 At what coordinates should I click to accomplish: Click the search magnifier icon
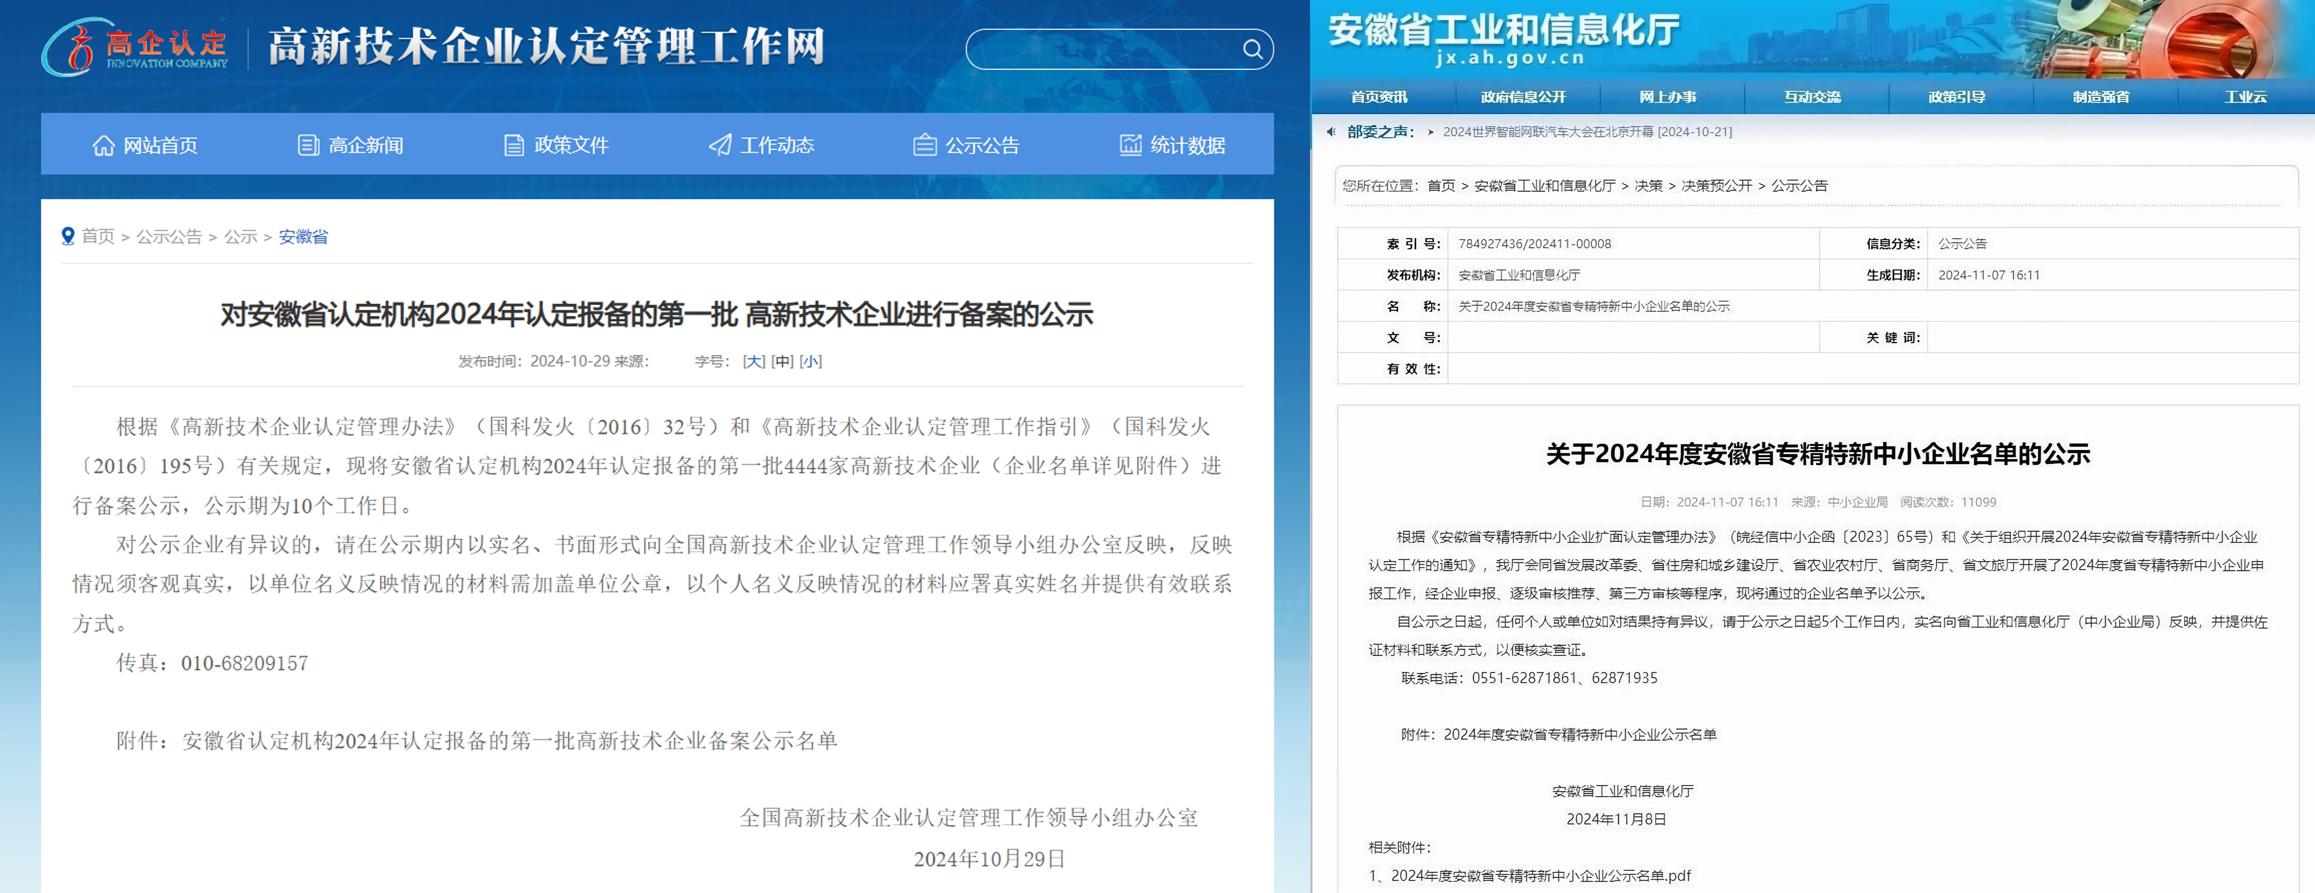[1252, 49]
